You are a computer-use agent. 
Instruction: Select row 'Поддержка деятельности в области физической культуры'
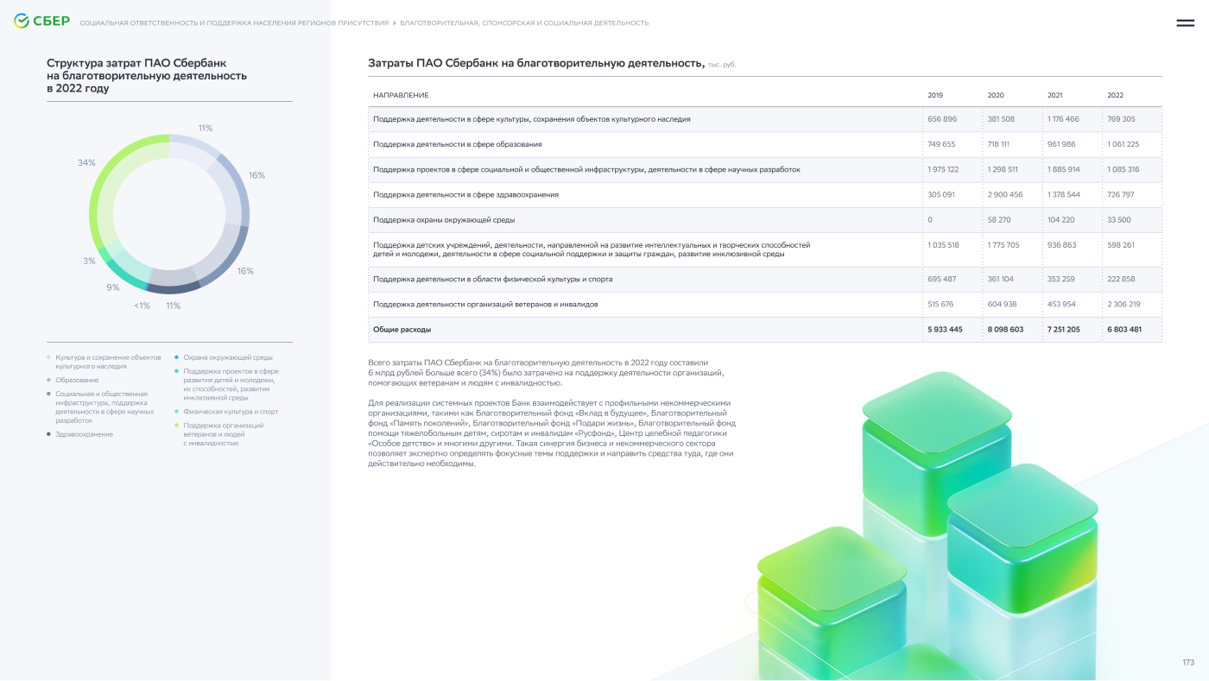tap(765, 280)
